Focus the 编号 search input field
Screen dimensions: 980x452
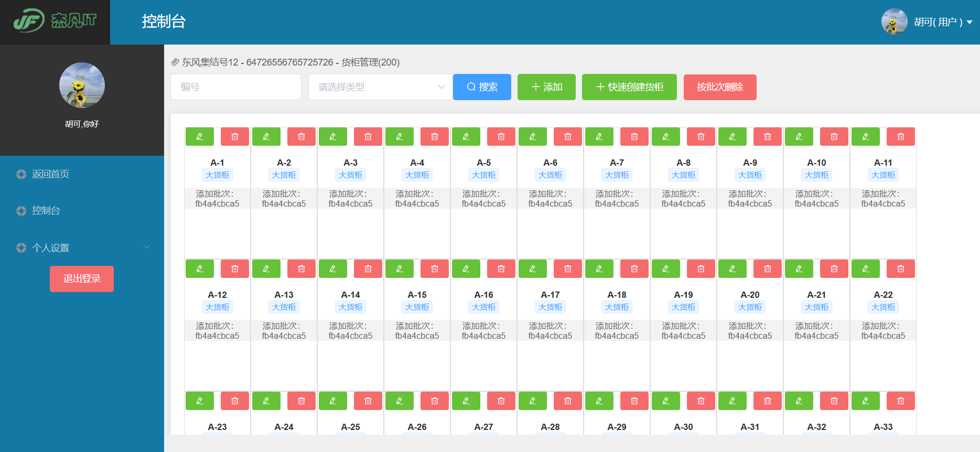click(236, 87)
